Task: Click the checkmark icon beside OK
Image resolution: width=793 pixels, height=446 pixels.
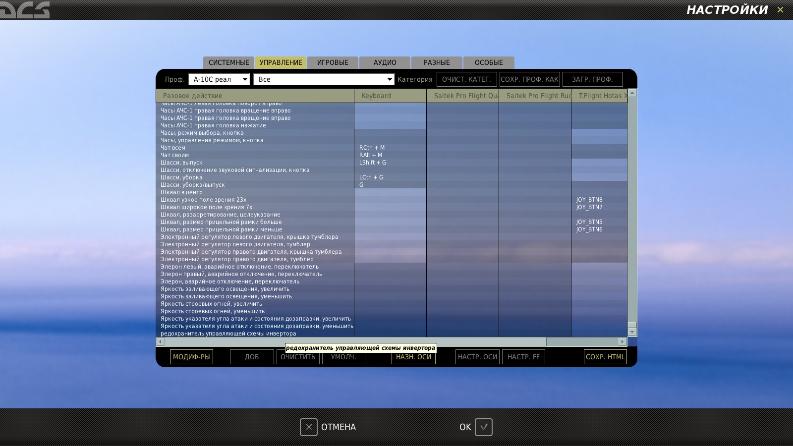Action: tap(484, 427)
